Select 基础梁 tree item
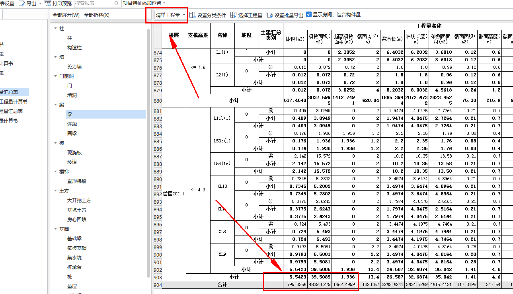The height and width of the screenshot is (294, 513). [74, 239]
